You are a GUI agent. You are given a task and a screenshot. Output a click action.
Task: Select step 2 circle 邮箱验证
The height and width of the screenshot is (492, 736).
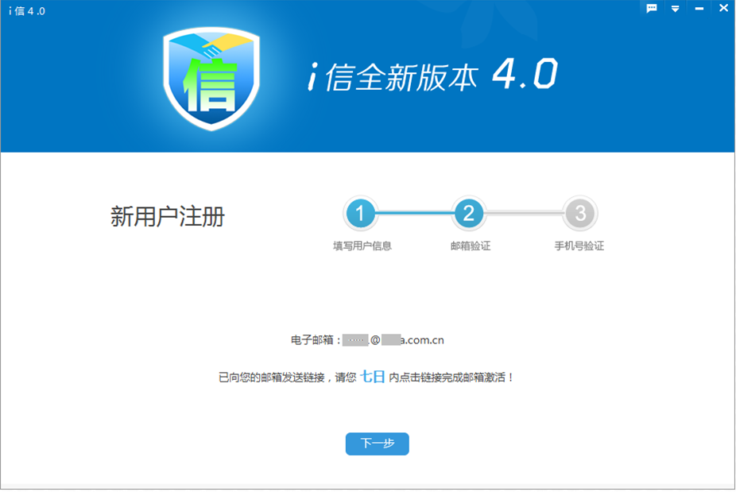468,214
